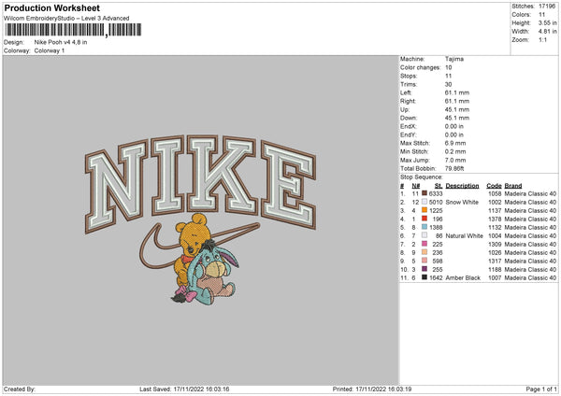561x396 pixels.
Task: Select the Snow White thread swatch
Action: [x=424, y=202]
